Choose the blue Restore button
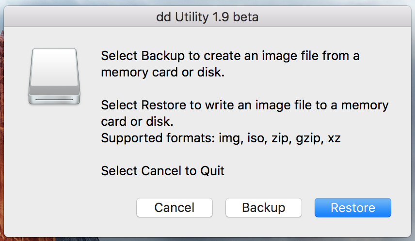This screenshot has height=241, width=415. (352, 208)
